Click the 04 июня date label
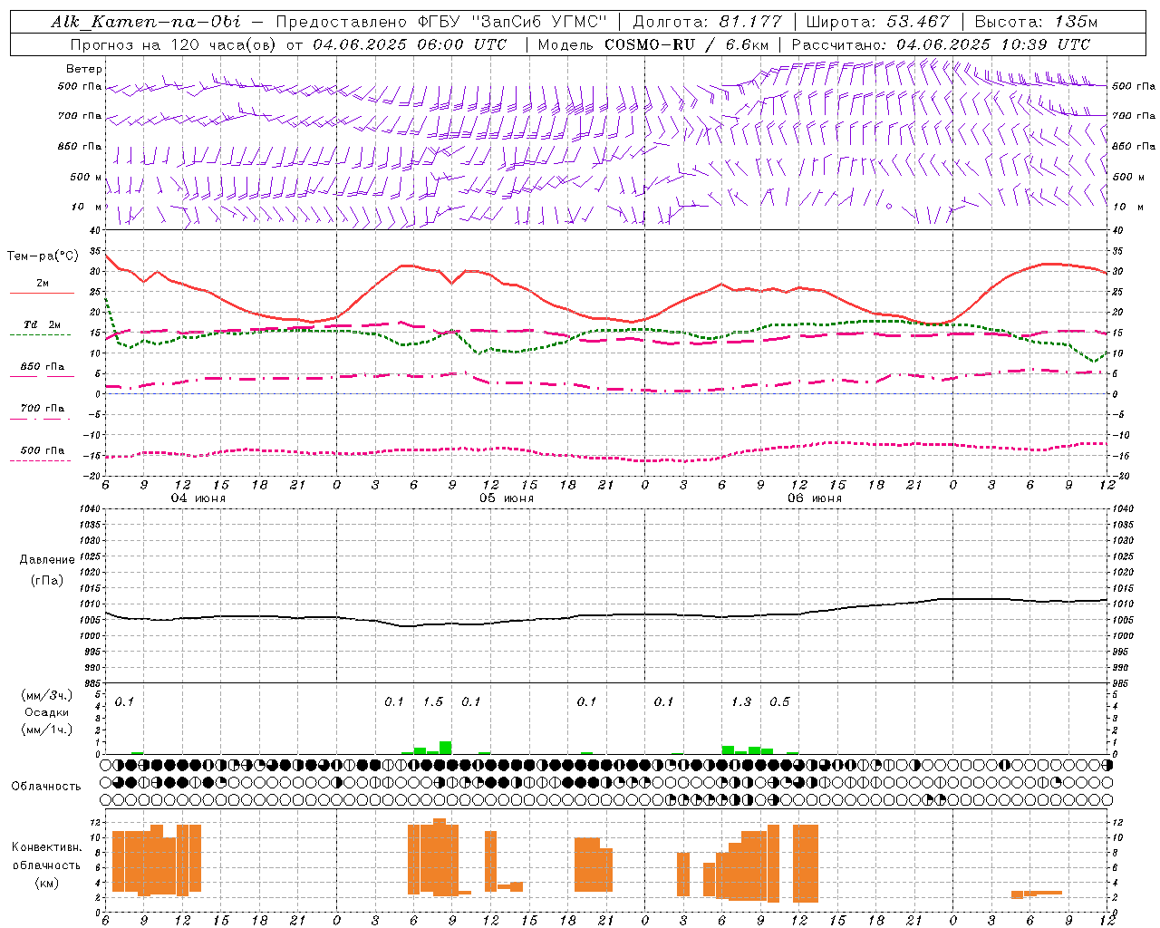Image resolution: width=1160 pixels, height=928 pixels. [198, 498]
